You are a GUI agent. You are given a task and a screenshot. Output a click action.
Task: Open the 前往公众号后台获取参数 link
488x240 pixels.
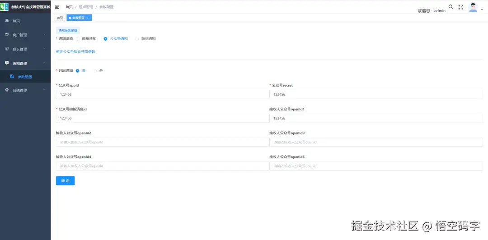(75, 51)
